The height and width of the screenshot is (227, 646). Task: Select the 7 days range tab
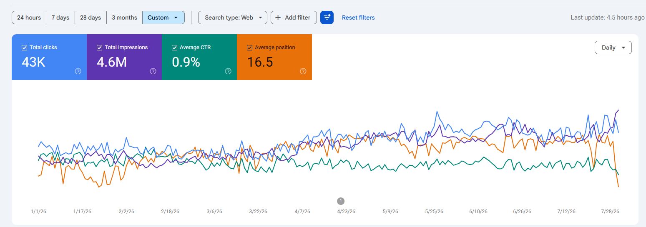60,17
